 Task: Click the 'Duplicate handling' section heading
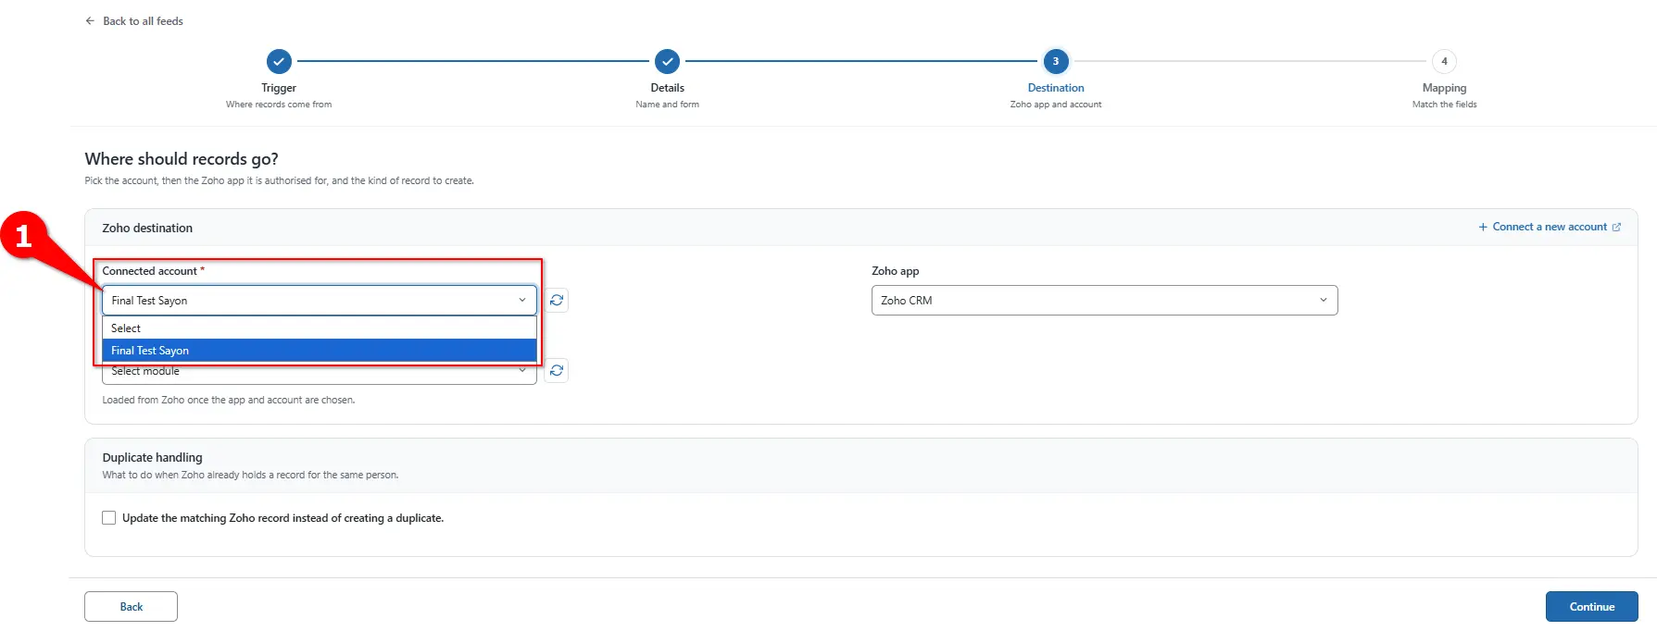[152, 457]
